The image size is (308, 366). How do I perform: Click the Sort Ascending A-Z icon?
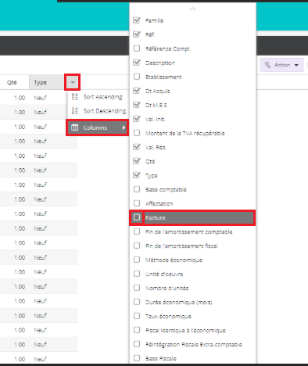coord(75,97)
